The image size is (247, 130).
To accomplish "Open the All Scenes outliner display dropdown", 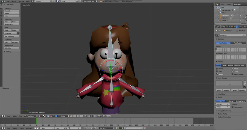I will pyautogui.click(x=240, y=5).
